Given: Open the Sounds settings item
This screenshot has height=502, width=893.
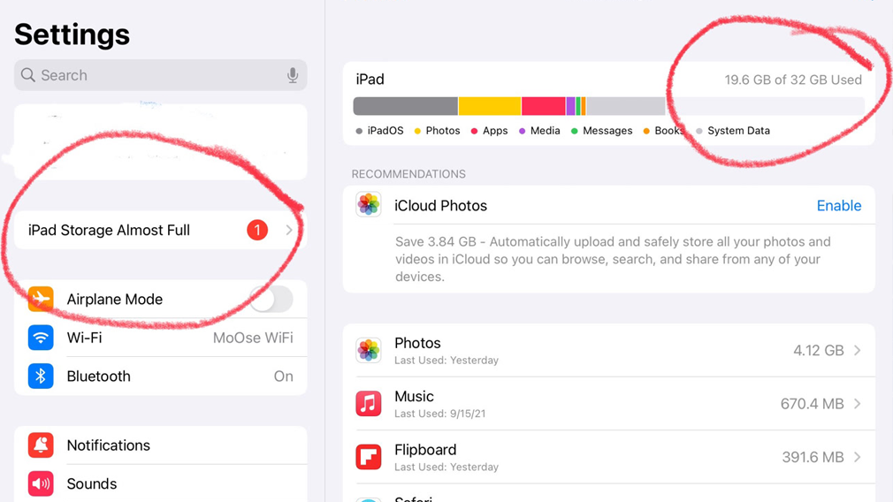Looking at the screenshot, I should tap(161, 483).
